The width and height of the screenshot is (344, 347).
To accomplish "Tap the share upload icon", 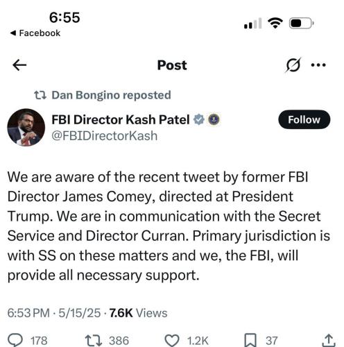I will pyautogui.click(x=329, y=341).
